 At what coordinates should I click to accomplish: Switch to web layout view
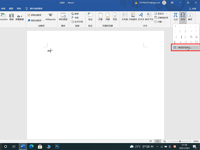pyautogui.click(x=165, y=141)
